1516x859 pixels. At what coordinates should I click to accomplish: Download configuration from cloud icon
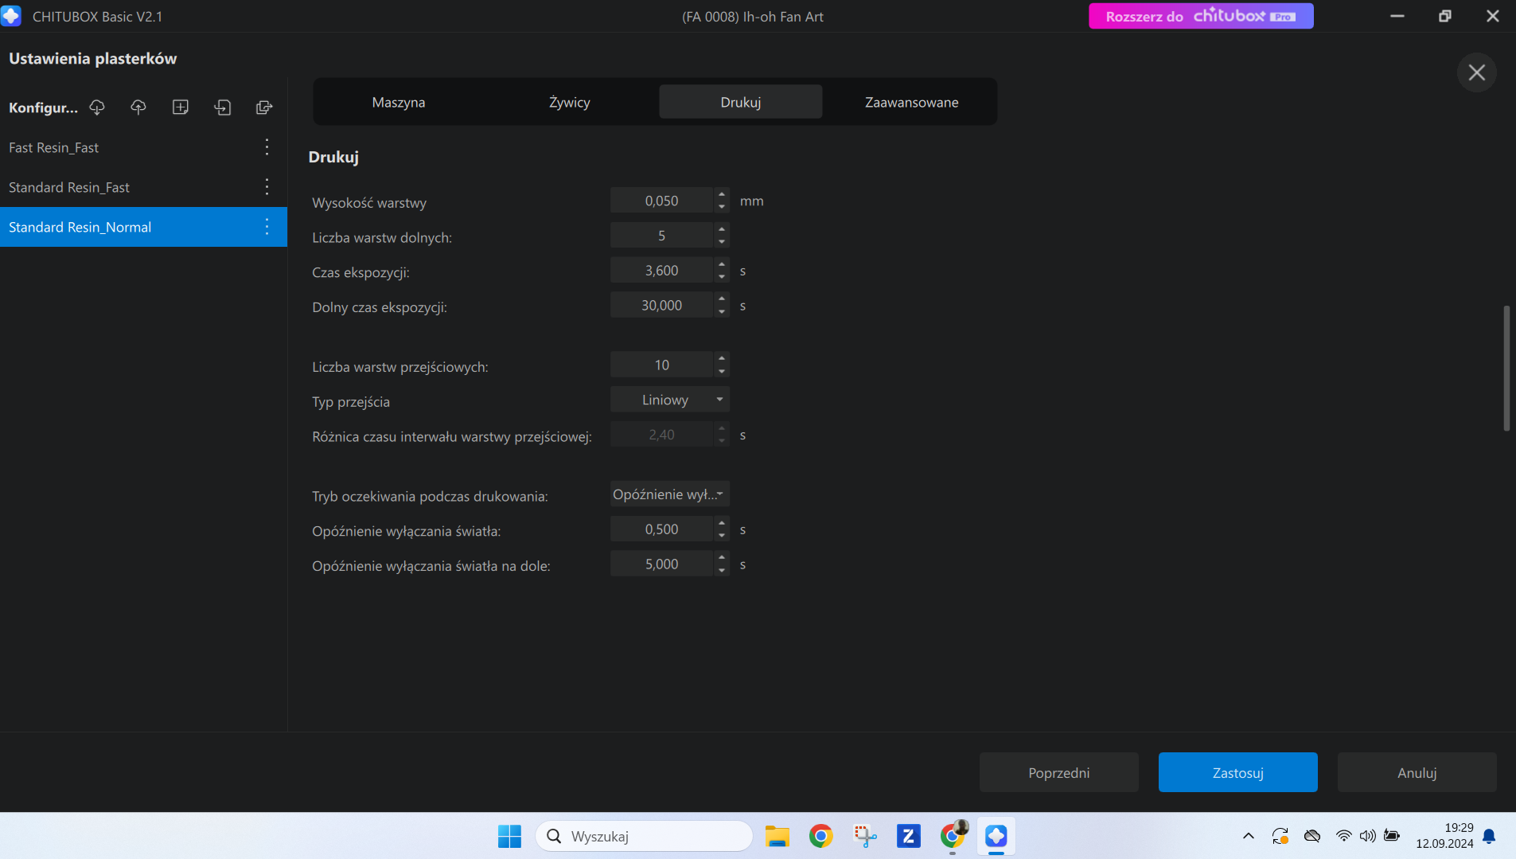click(97, 107)
